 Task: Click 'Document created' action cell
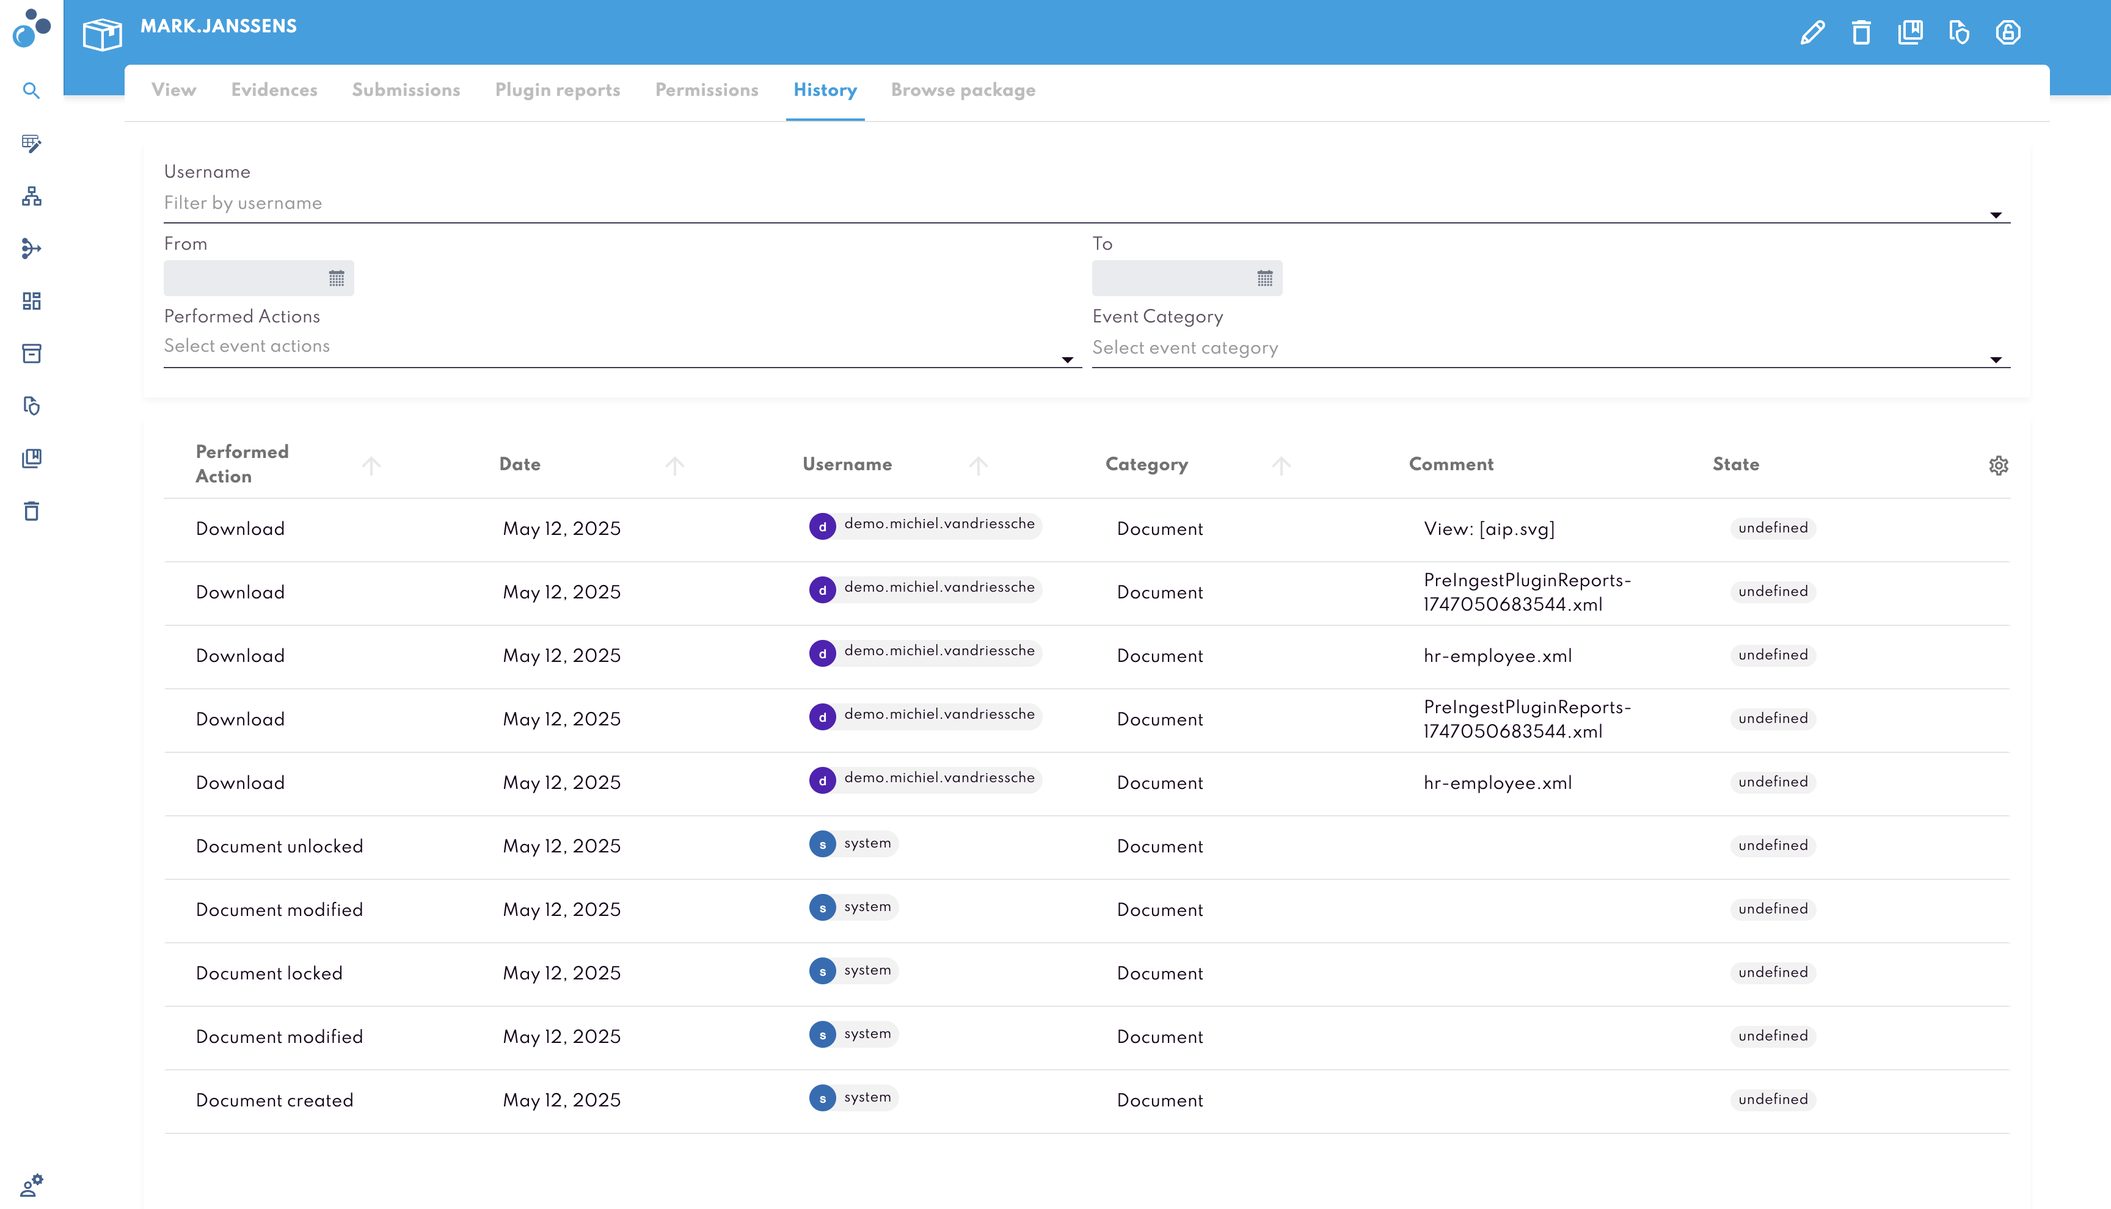[274, 1100]
